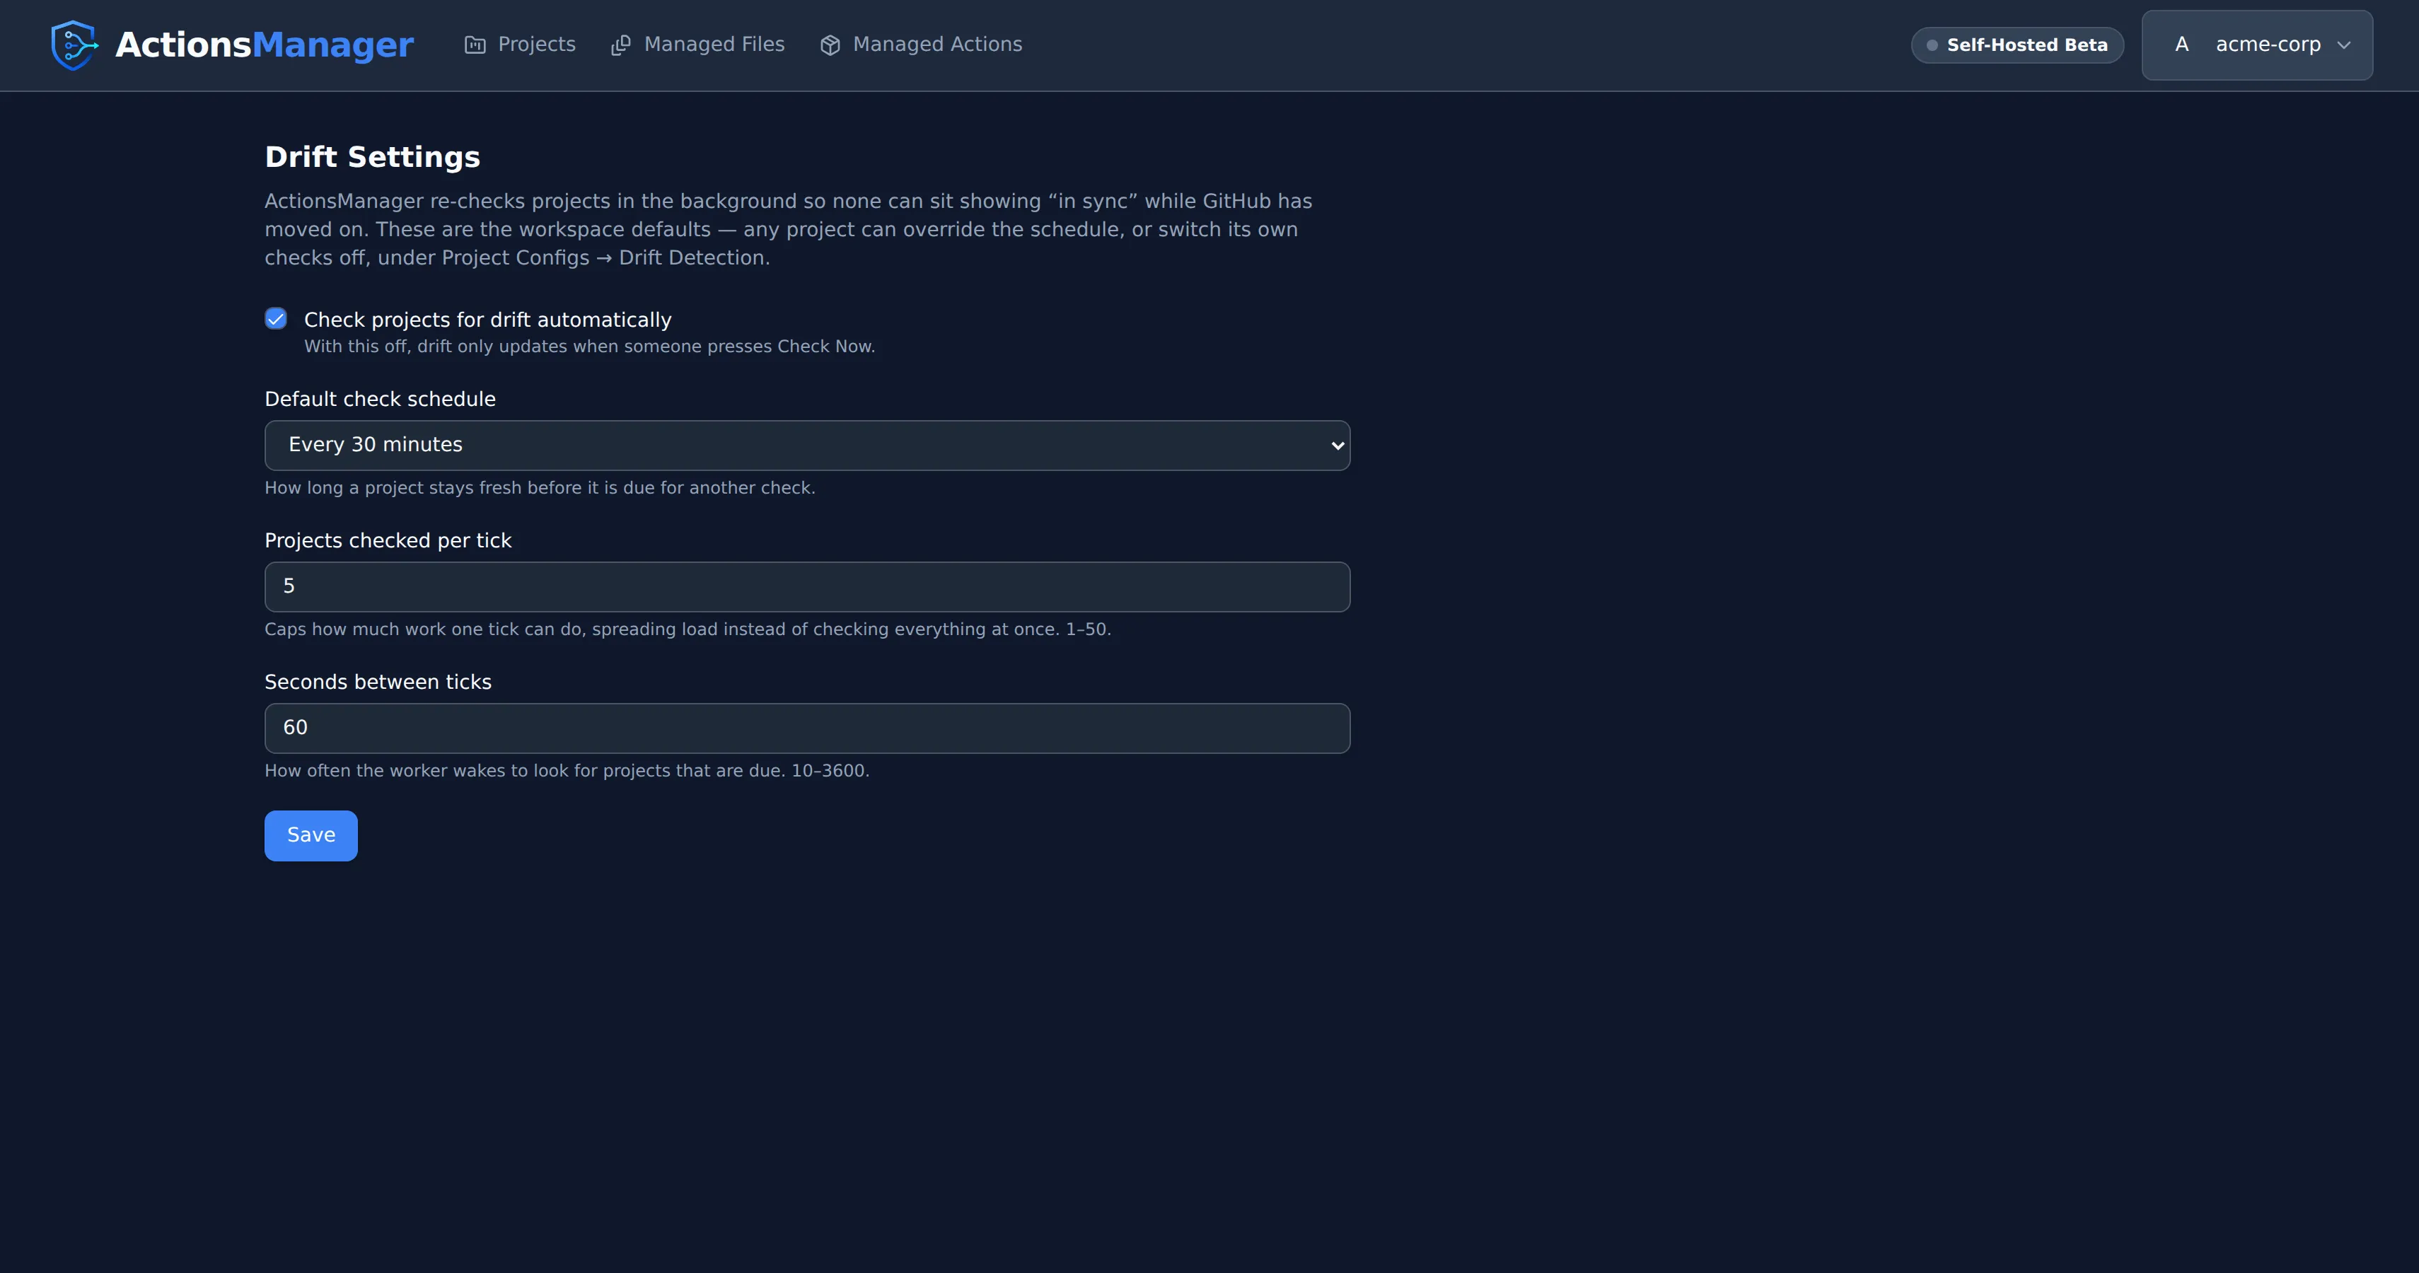2419x1273 pixels.
Task: Click the Drift Settings heading
Action: click(373, 157)
